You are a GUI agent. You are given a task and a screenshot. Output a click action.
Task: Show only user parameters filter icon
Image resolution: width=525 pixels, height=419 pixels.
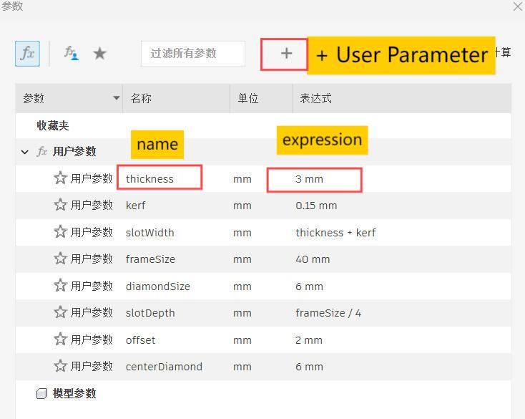[x=72, y=53]
